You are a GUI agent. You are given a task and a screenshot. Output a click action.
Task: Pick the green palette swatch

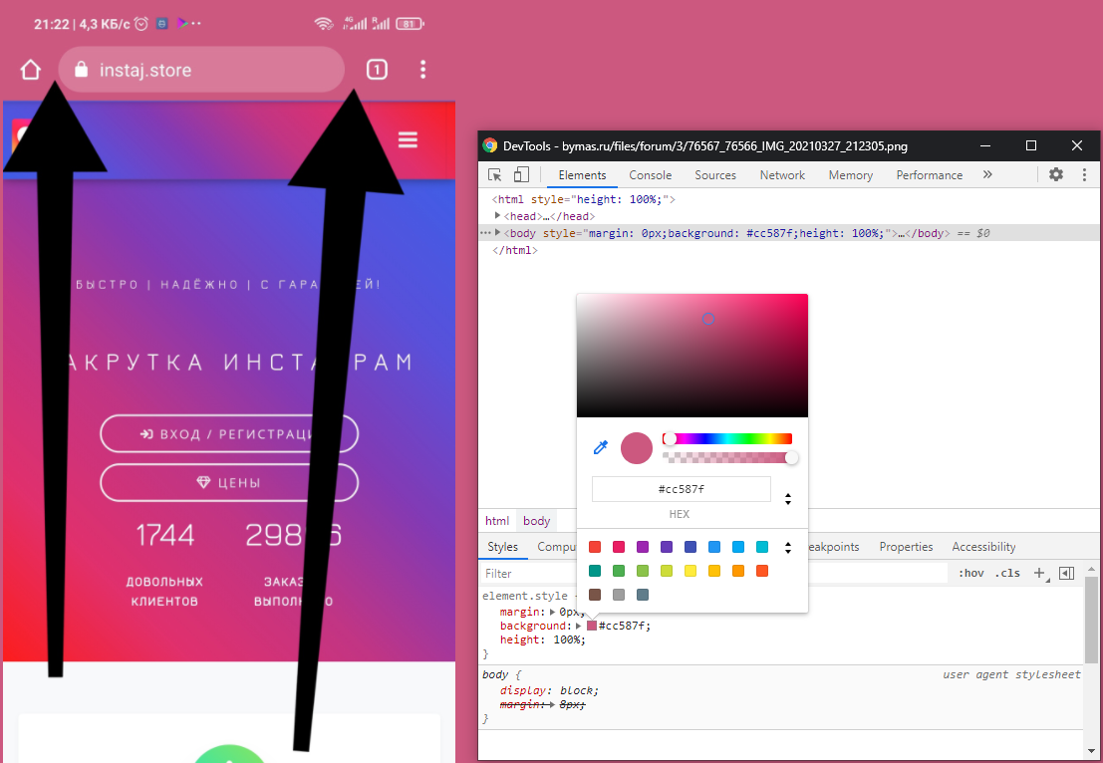pyautogui.click(x=619, y=571)
